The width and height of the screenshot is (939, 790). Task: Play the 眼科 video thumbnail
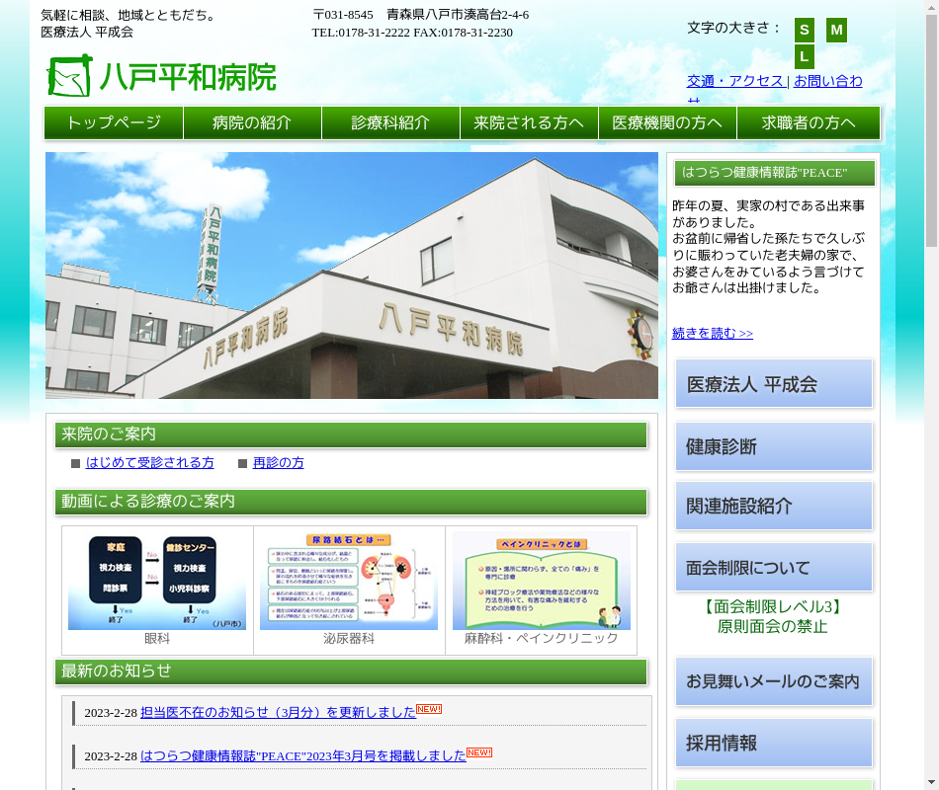[157, 582]
